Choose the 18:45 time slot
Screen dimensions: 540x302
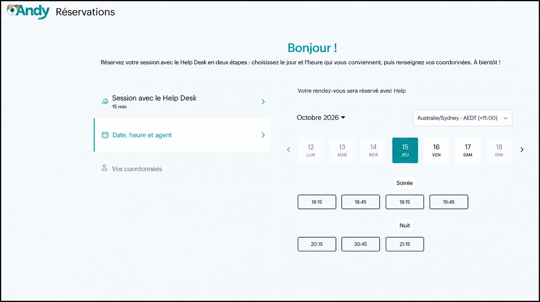coord(361,202)
